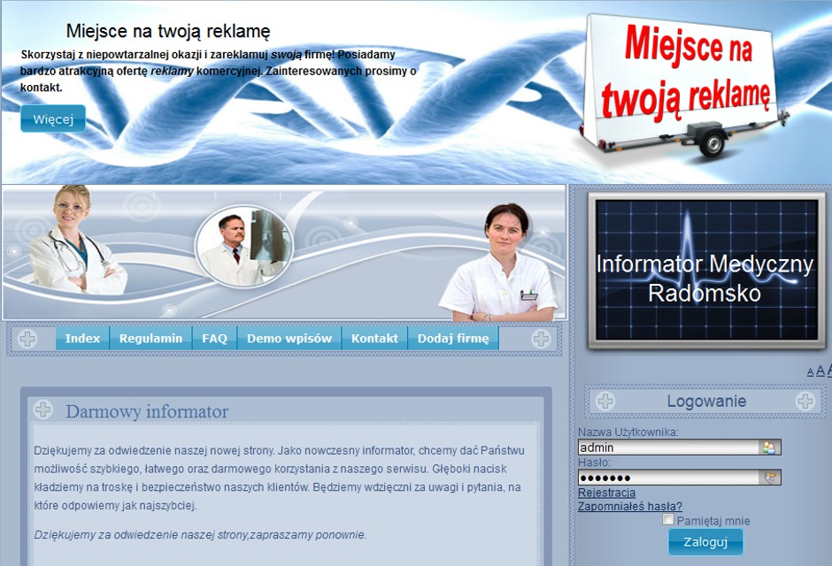Click plus icon left of Logowanie heading
Screen dimensions: 832x566
click(605, 402)
